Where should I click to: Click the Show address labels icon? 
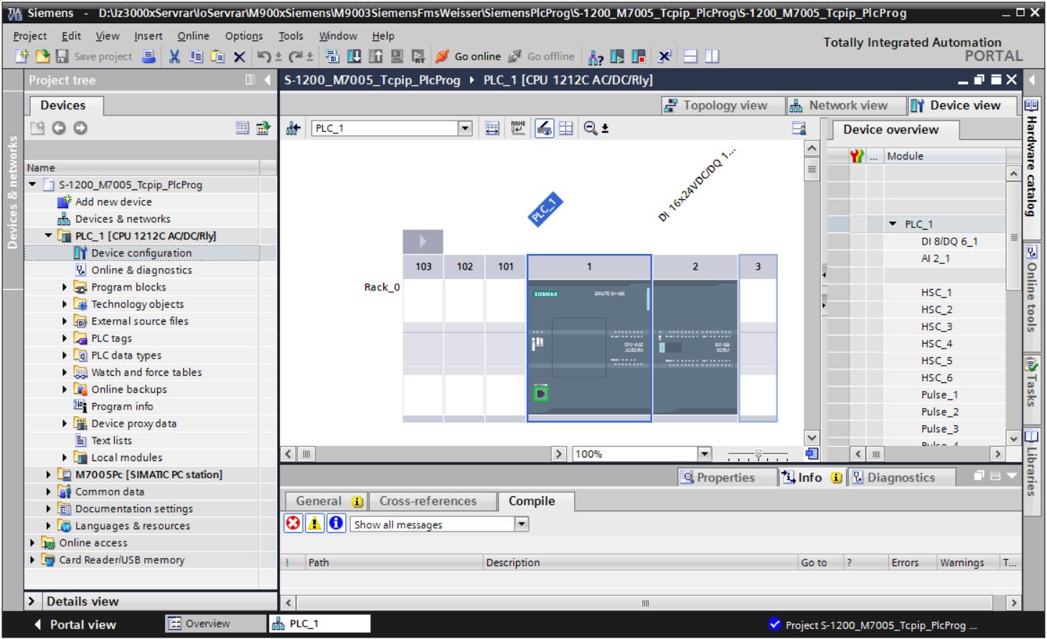click(492, 128)
